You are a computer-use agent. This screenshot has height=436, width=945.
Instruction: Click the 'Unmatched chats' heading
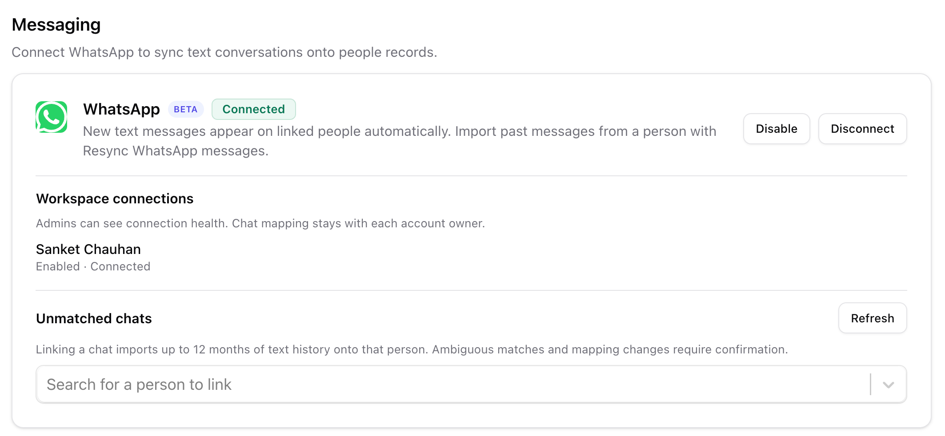(x=94, y=318)
